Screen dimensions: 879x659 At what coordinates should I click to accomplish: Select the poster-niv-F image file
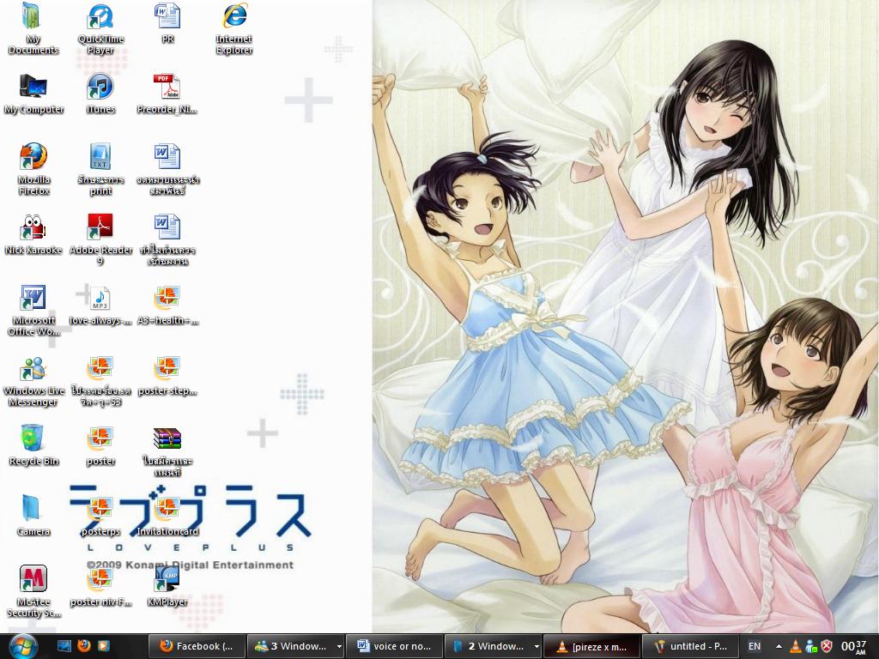100,585
